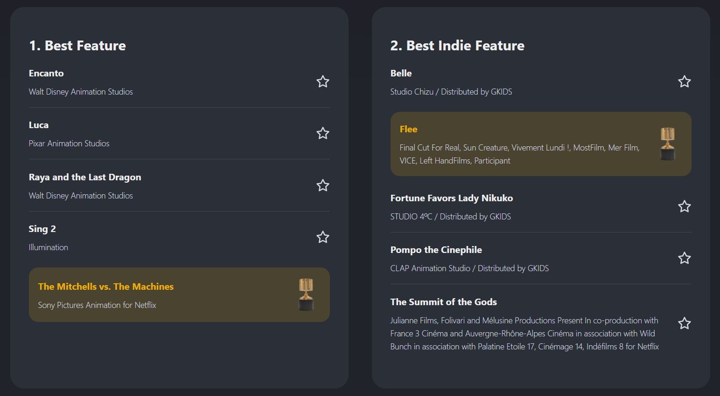The height and width of the screenshot is (396, 720).
Task: Star Fortune Favors Lady Nikuko
Action: point(684,206)
